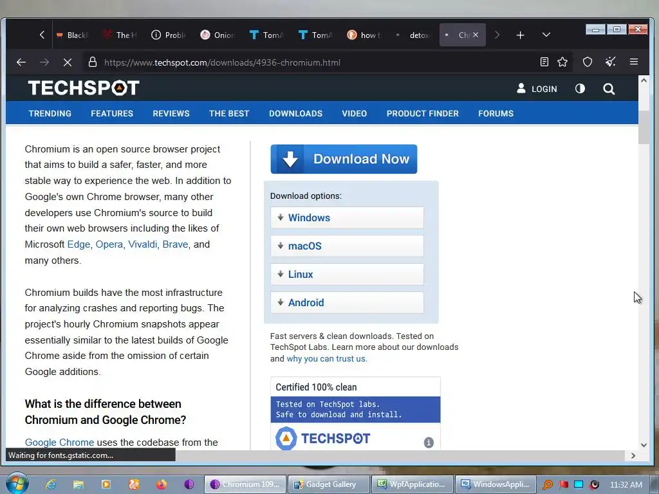Select the Linux download option

point(347,274)
